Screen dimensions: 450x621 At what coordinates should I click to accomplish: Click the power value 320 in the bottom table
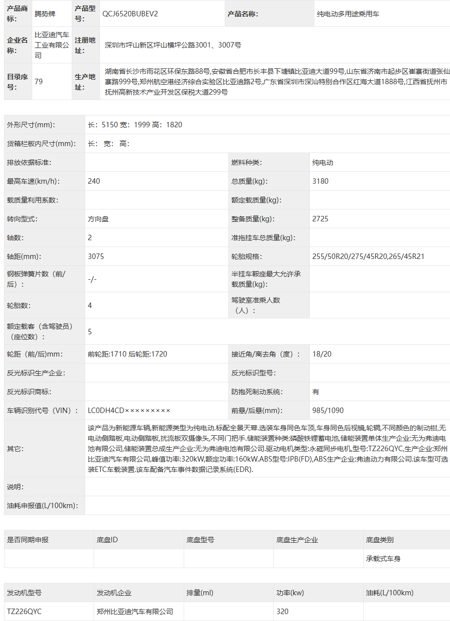point(282,612)
